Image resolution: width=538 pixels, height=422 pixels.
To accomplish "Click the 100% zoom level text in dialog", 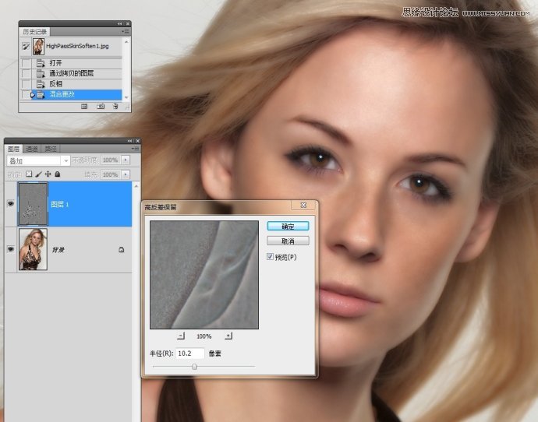I will 204,336.
